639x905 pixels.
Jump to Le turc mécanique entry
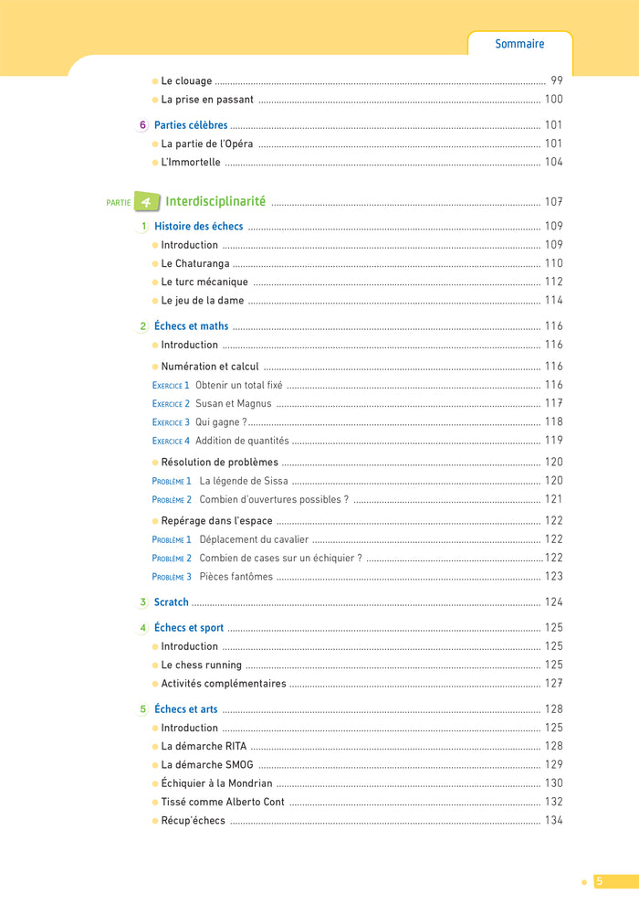[204, 282]
